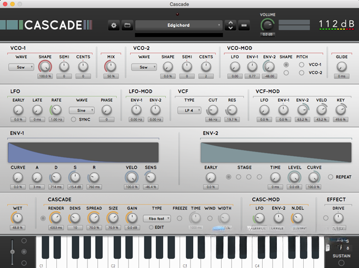Open the preset folder browser
This screenshot has height=268, width=359.
[128, 25]
